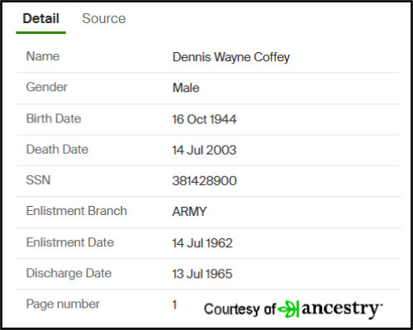Switch to the Source tab
Image resolution: width=413 pixels, height=330 pixels.
point(104,19)
